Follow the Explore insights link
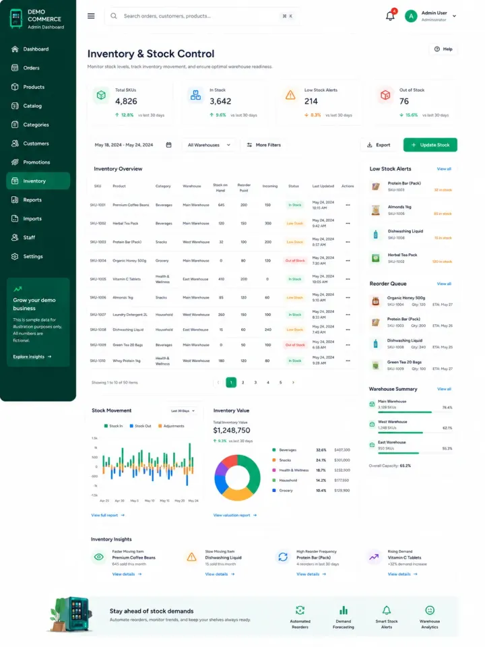 [x=32, y=357]
